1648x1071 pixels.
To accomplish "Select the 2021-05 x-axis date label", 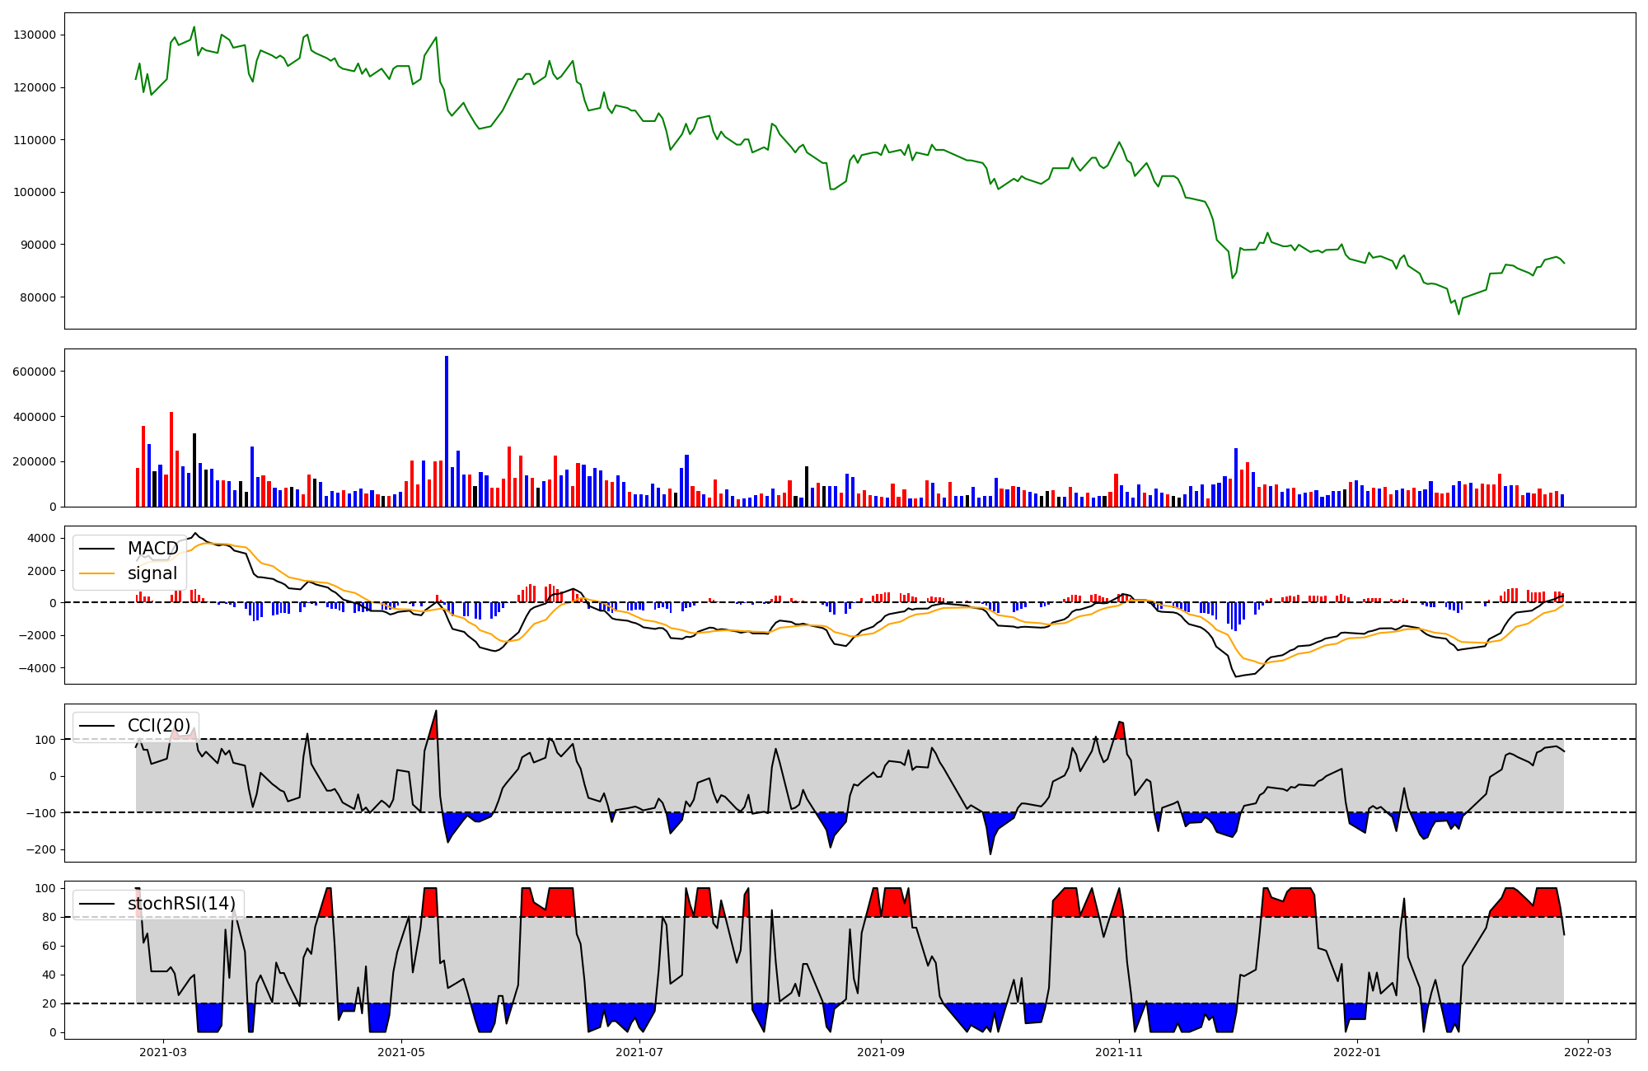I will (x=401, y=1052).
